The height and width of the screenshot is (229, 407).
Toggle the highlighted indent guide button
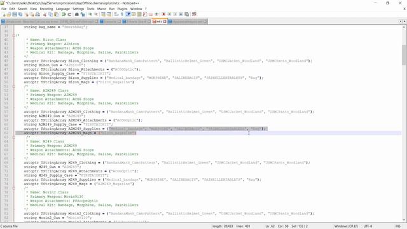[128, 14]
